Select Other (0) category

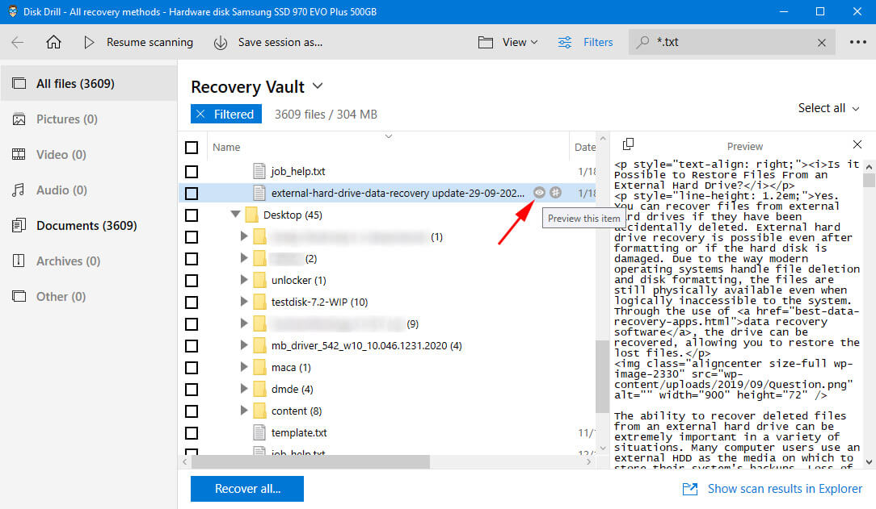[89, 297]
